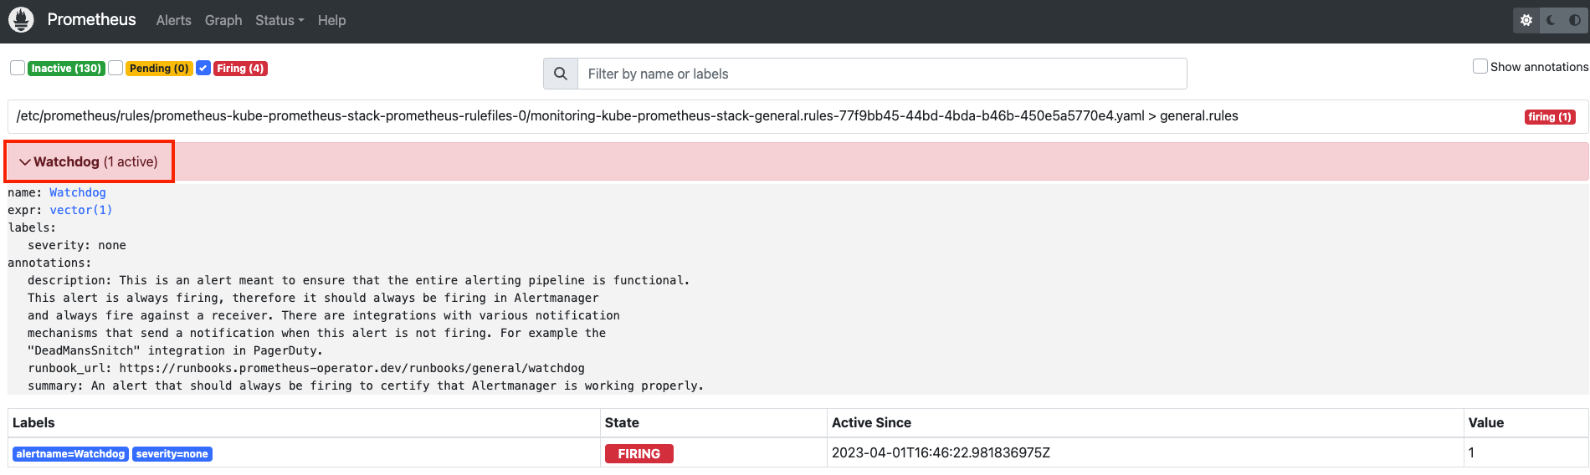This screenshot has height=475, width=1590.
Task: Focus the Filter by name or labels field
Action: [x=882, y=74]
